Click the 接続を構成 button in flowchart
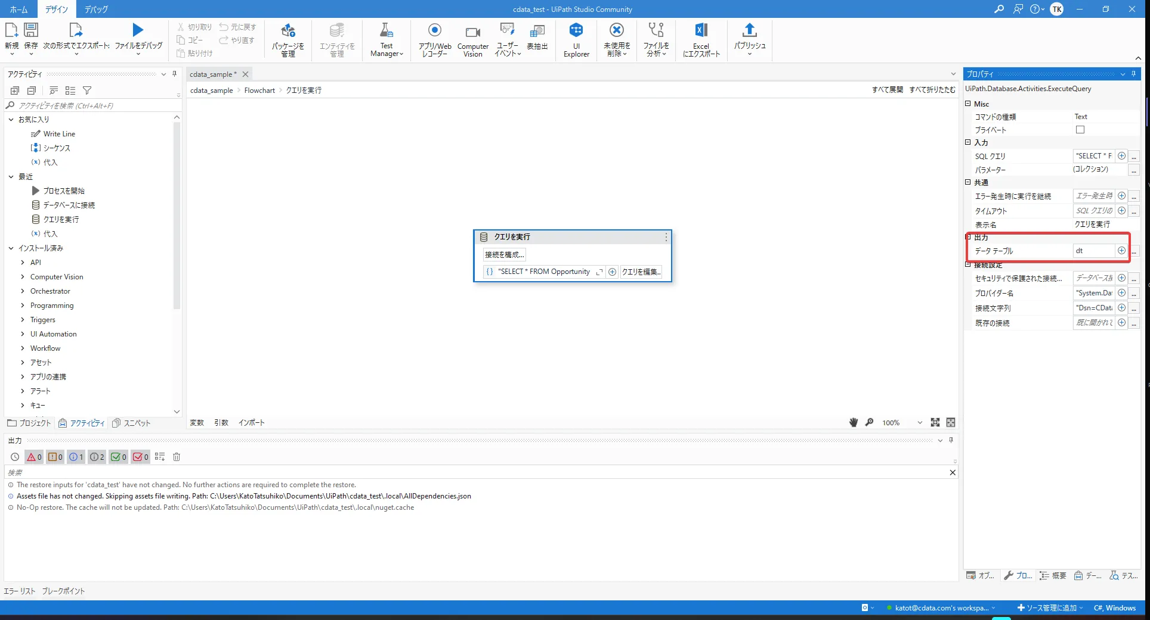Viewport: 1150px width, 620px height. click(503, 254)
